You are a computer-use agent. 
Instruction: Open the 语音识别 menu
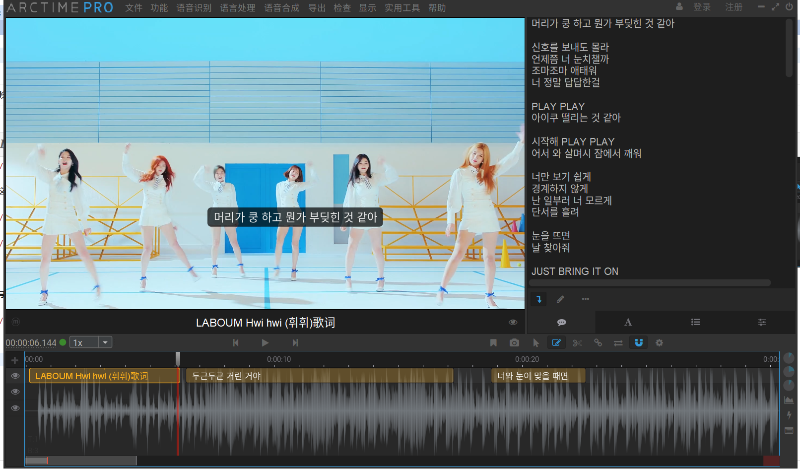[194, 8]
